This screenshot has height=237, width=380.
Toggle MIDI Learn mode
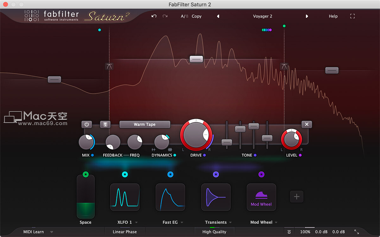point(34,232)
